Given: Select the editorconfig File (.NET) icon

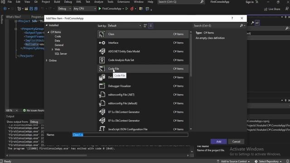Looking at the screenshot, I should tap(102, 95).
